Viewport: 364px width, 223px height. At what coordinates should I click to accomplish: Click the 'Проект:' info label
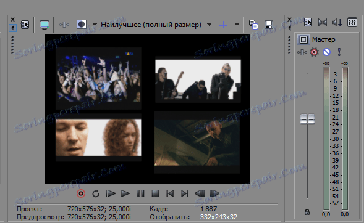coord(30,209)
